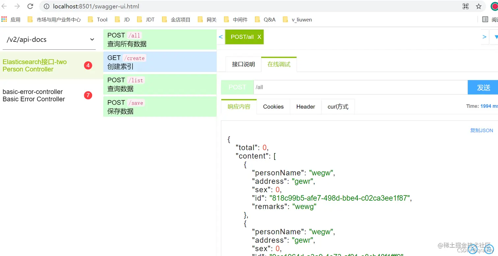498x256 pixels.
Task: Open the v_liuwen bookmark folder
Action: [x=297, y=20]
